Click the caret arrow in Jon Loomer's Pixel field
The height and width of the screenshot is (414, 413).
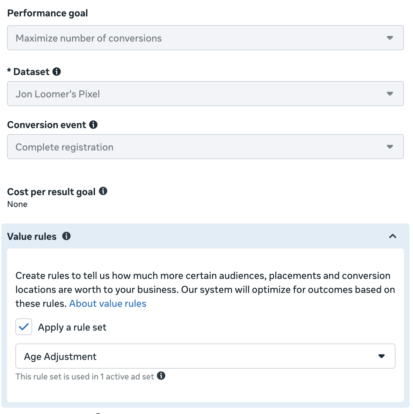[x=390, y=94]
